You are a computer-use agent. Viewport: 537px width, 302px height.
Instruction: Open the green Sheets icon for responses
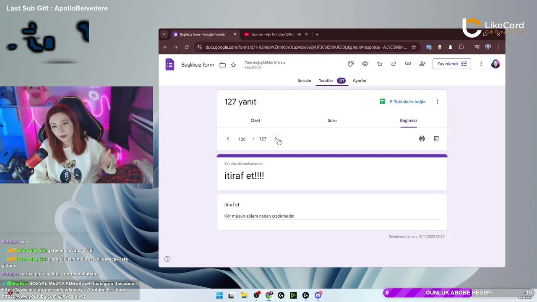click(382, 102)
